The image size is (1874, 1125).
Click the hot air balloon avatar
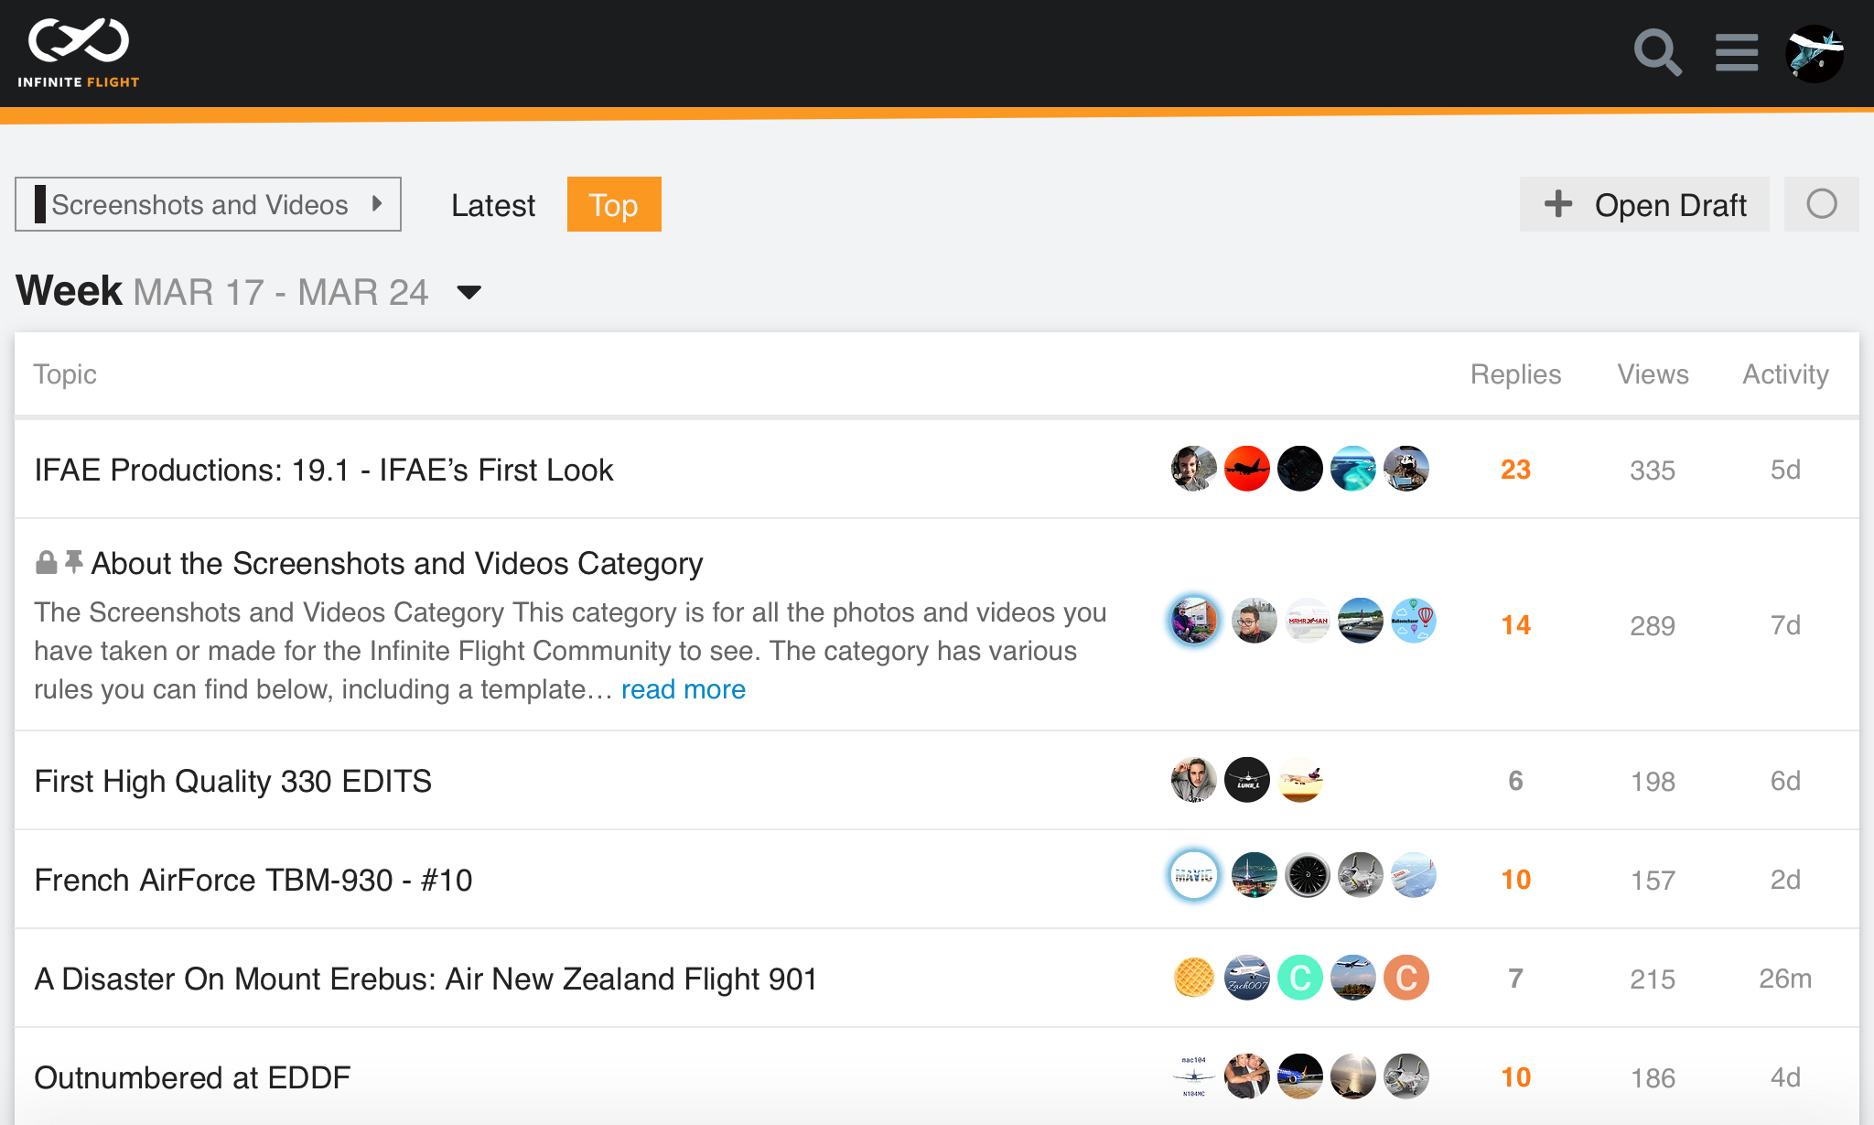click(x=1413, y=622)
